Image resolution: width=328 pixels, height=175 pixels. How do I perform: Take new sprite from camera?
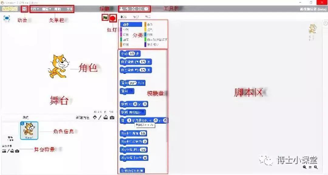coord(112,118)
